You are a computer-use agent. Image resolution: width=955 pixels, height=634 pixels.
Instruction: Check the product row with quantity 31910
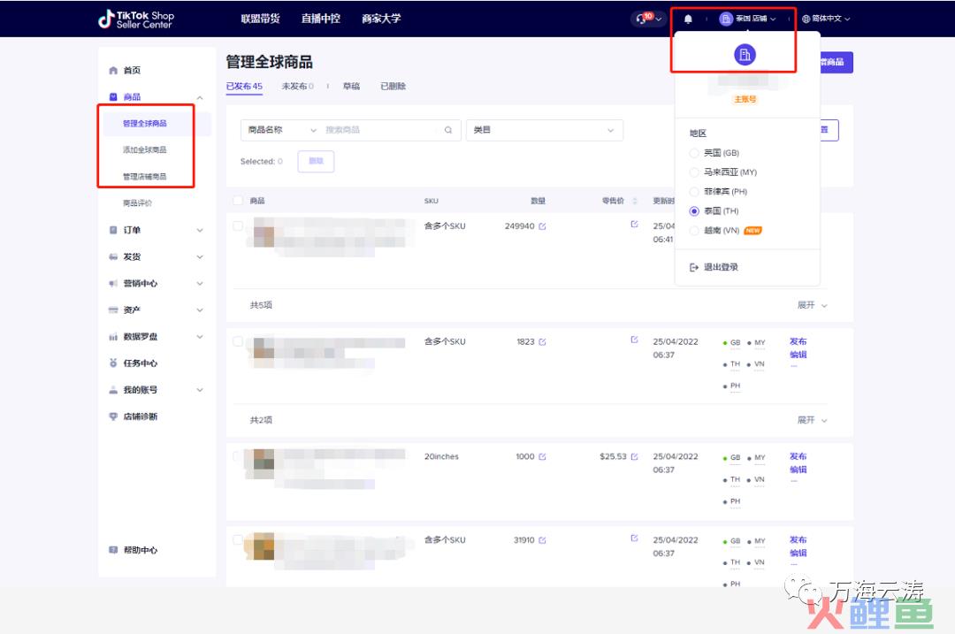pyautogui.click(x=238, y=539)
